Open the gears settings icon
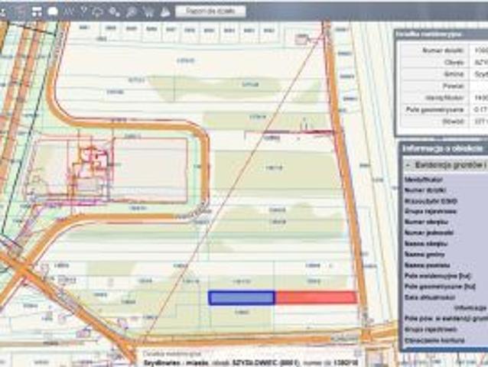The image size is (488, 367). click(115, 11)
